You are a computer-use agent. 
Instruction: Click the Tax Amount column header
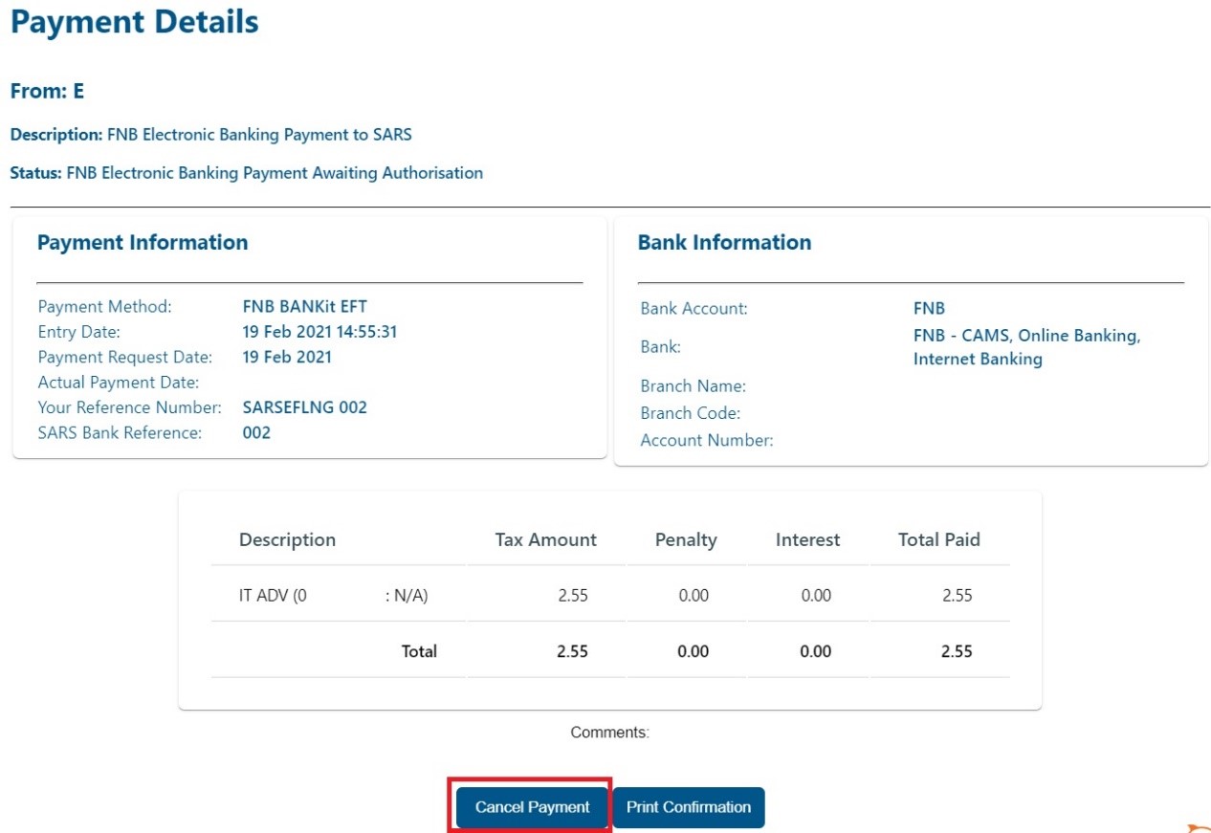(x=545, y=539)
